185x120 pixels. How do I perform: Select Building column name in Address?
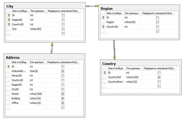point(16,98)
